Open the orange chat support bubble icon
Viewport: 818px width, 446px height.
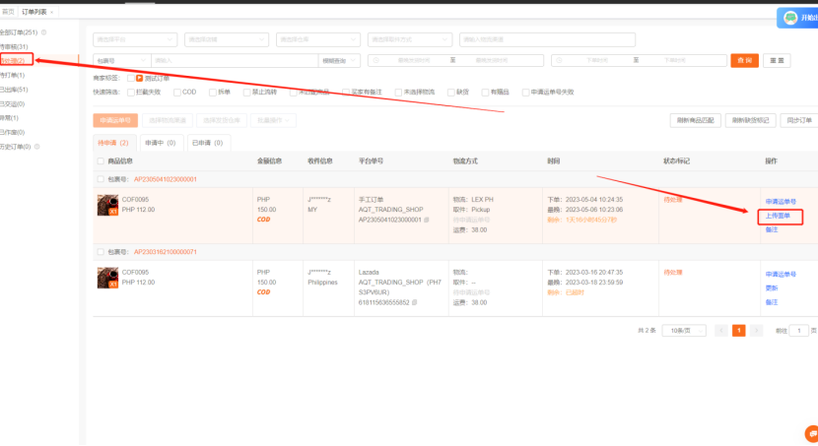point(812,433)
